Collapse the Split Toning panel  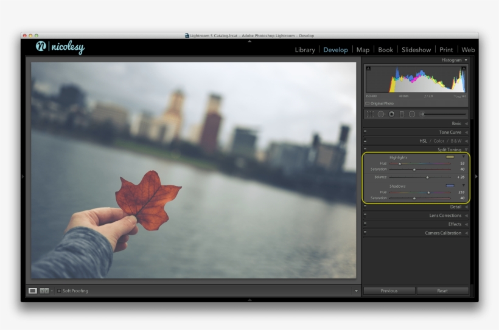tap(466, 150)
